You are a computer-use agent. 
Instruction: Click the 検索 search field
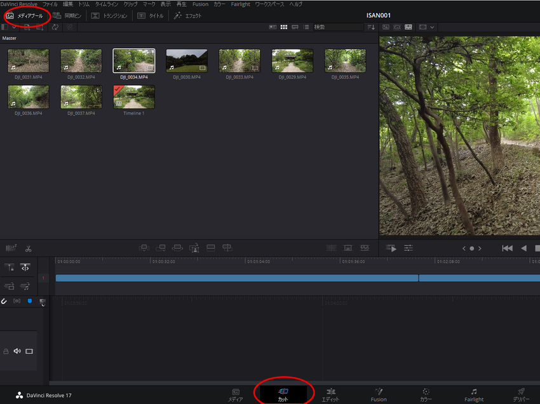(338, 27)
